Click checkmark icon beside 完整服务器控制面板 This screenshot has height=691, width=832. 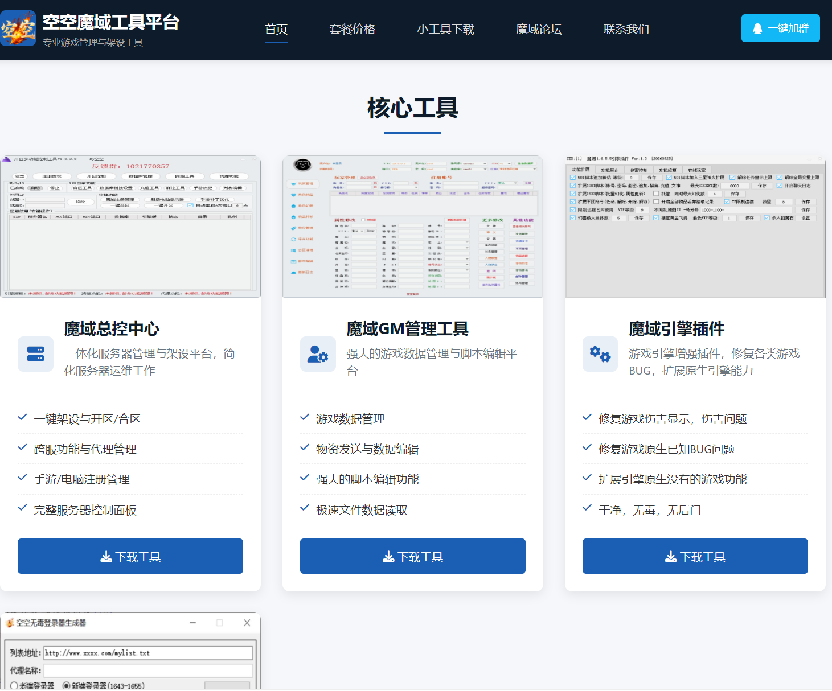click(x=22, y=508)
